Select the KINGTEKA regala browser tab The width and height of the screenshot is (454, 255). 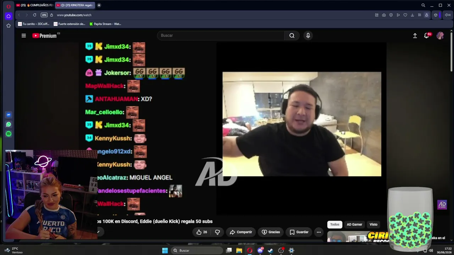[75, 5]
